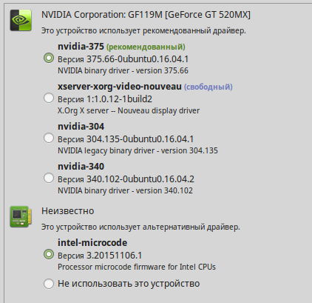Screen dimensions: 312x303
Task: Select the nvidia-304 legacy driver radio button
Action: pos(49,138)
